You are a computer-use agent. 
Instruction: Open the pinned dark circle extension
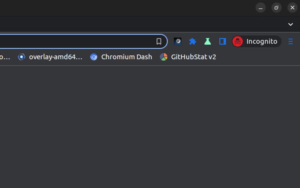coord(178,42)
